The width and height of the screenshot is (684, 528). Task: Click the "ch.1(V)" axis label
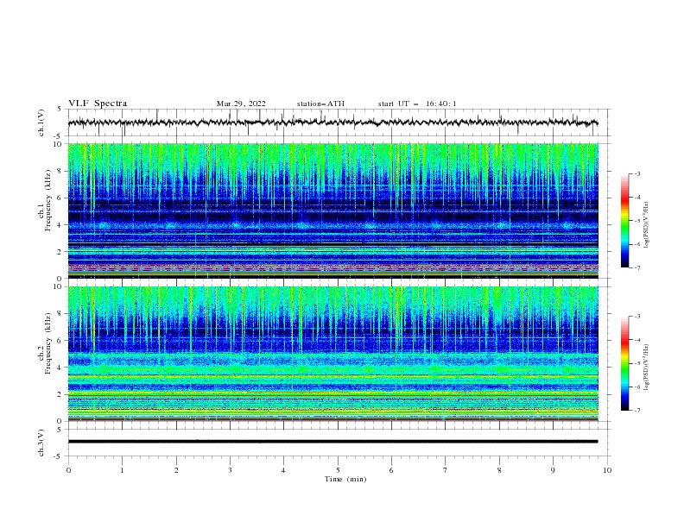click(41, 123)
